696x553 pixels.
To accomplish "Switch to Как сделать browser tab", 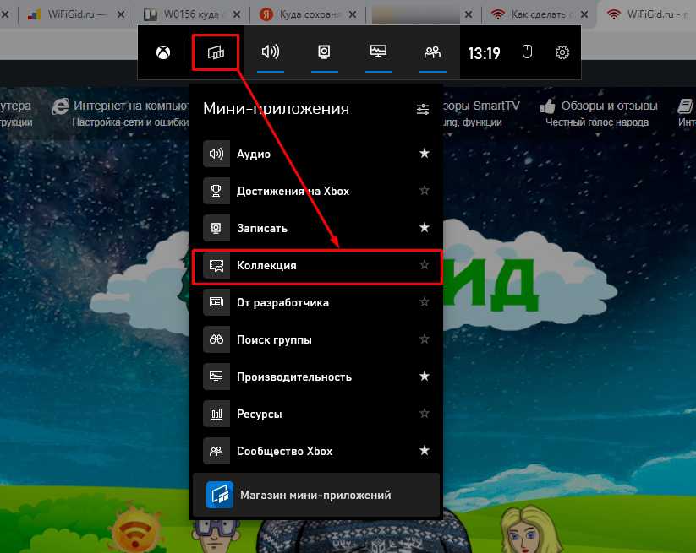I will pyautogui.click(x=538, y=14).
